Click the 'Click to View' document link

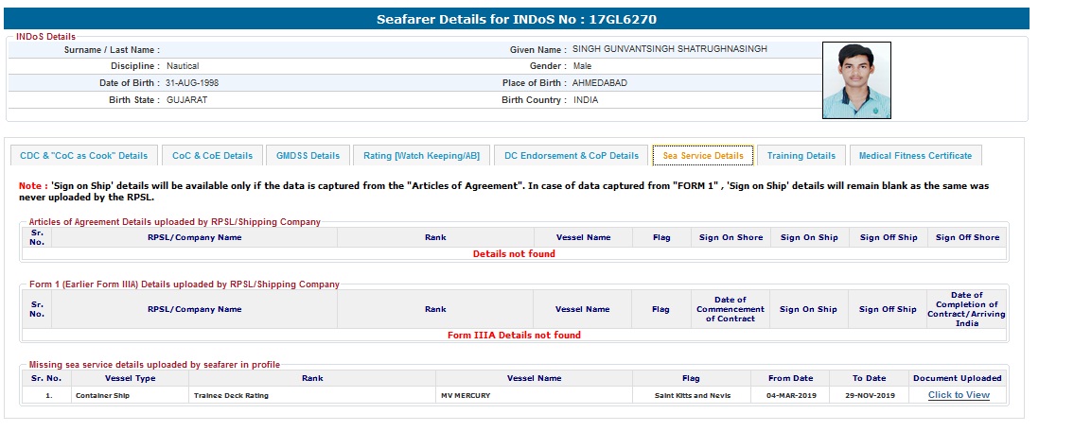tap(959, 395)
